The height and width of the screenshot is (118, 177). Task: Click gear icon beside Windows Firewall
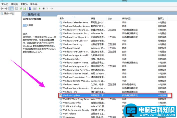61,48
